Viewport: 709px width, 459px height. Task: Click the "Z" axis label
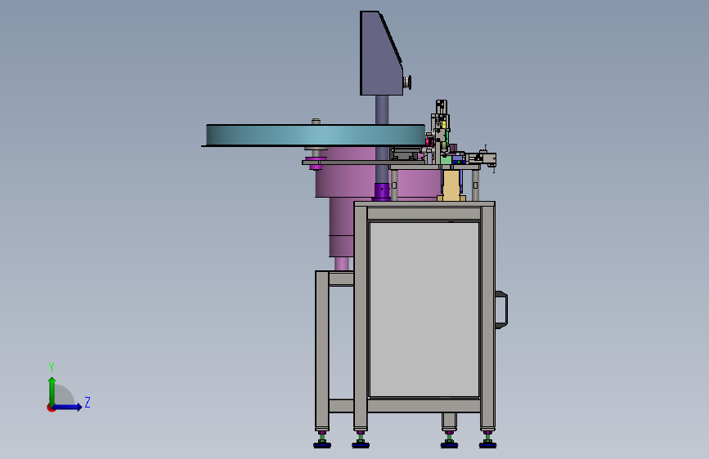click(x=88, y=402)
